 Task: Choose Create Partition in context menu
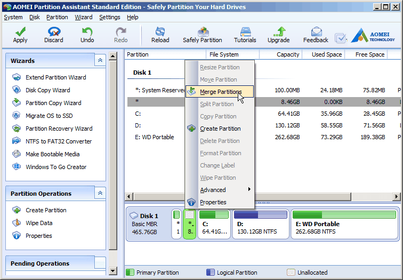click(x=220, y=129)
